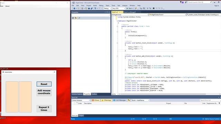Toggle the 0 Errors filter

click(96, 100)
